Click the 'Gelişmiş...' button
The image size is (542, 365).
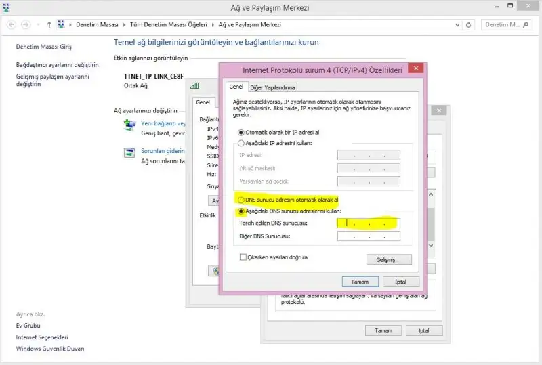pos(388,259)
